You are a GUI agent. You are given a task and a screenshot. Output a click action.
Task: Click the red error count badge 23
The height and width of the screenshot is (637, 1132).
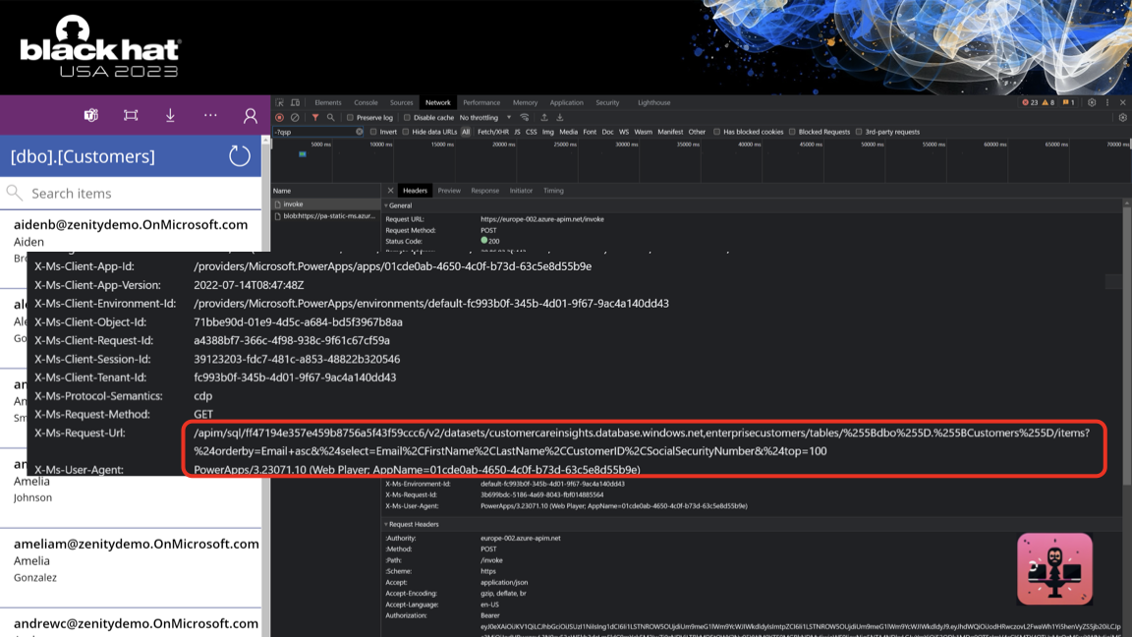(1030, 102)
